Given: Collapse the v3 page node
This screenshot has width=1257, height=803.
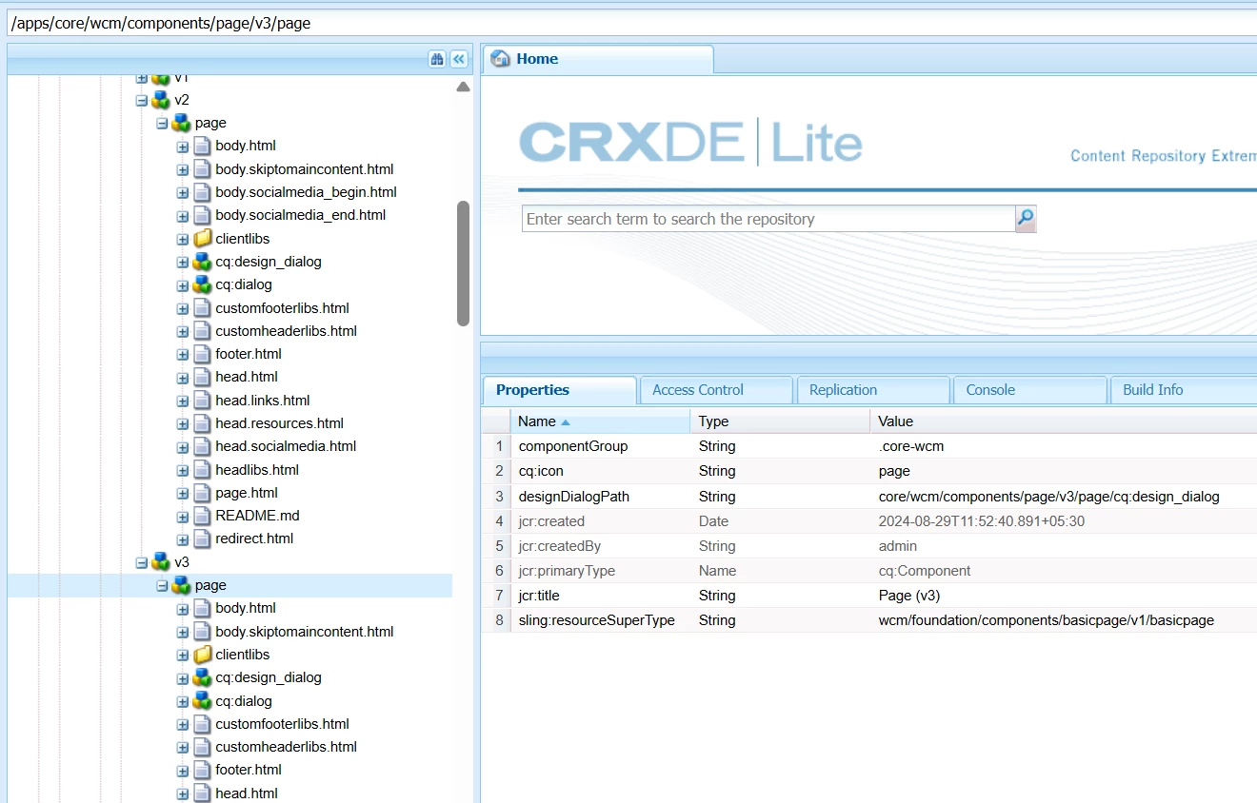Looking at the screenshot, I should [162, 585].
